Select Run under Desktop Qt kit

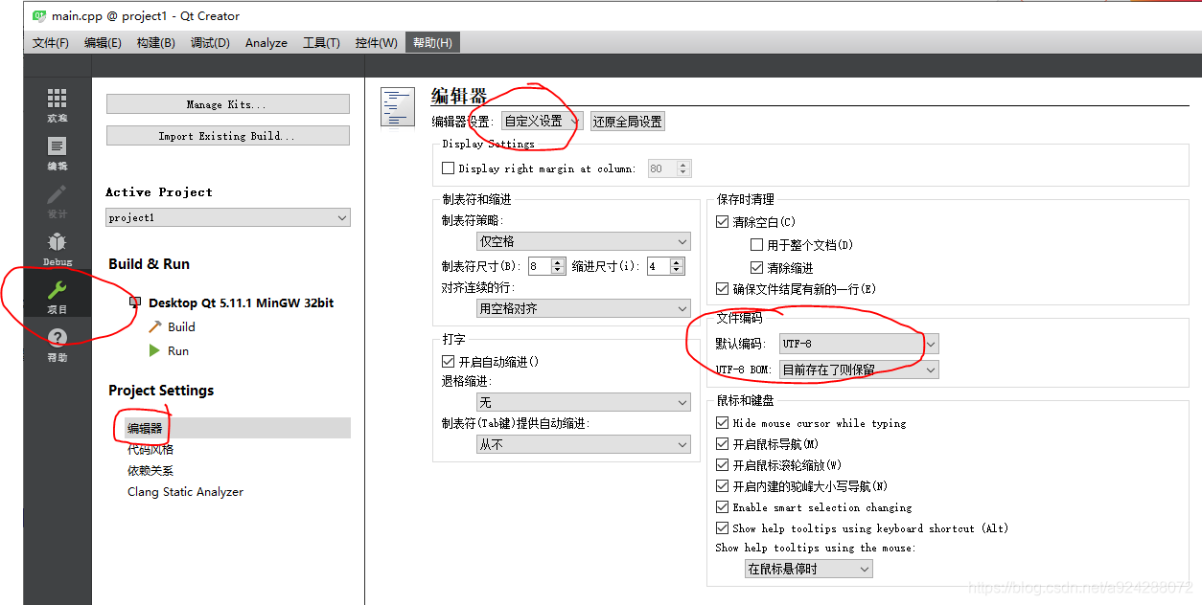tap(178, 351)
